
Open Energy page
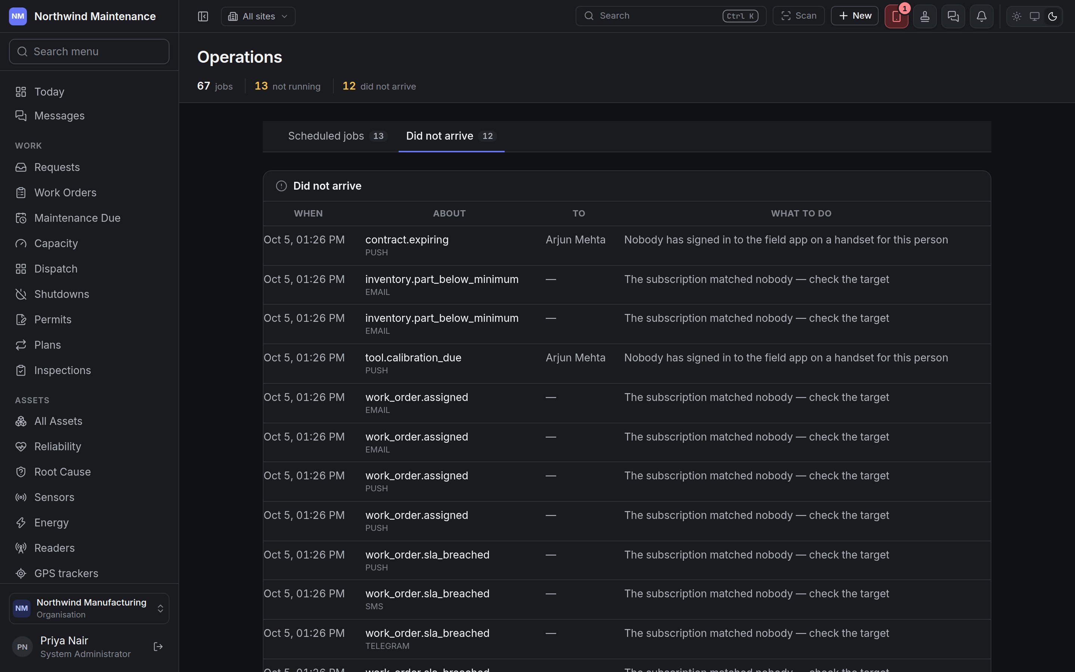tap(89, 523)
